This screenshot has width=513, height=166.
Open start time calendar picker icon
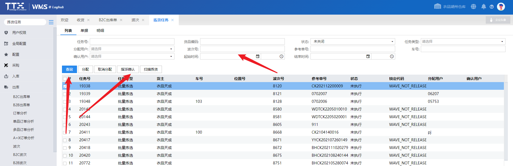click(258, 56)
